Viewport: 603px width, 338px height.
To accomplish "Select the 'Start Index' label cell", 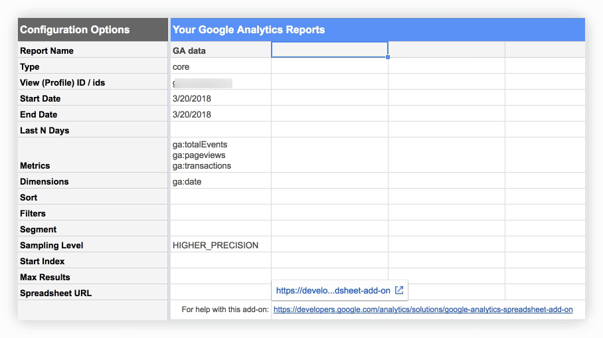I will (x=93, y=261).
